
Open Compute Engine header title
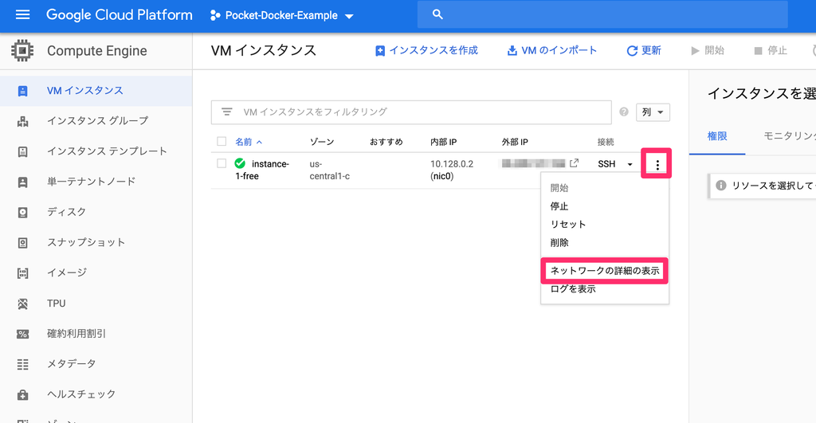[x=96, y=51]
